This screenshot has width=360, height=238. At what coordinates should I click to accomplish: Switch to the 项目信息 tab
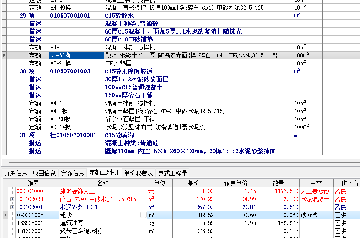tap(44, 173)
